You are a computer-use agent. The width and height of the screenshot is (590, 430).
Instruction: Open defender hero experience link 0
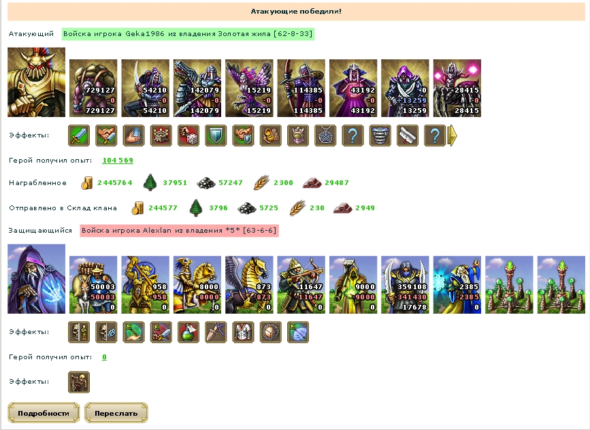tap(104, 357)
